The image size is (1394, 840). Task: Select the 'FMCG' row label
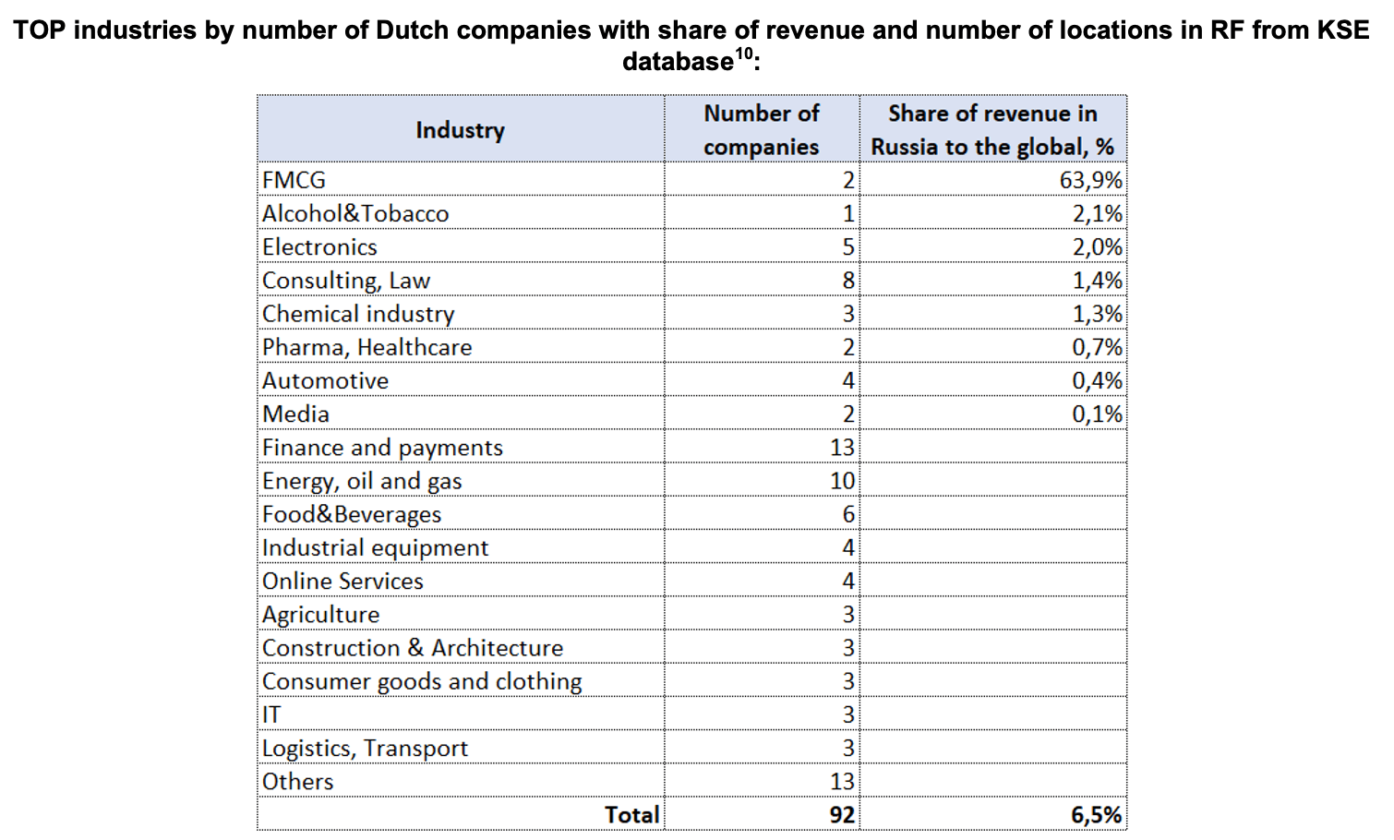(294, 180)
